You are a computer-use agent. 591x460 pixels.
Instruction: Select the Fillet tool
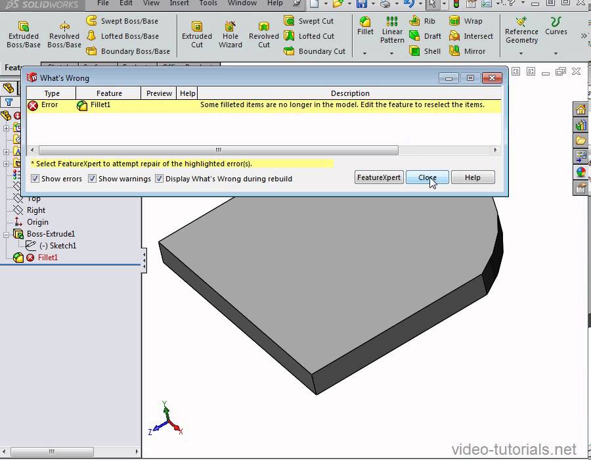[365, 26]
